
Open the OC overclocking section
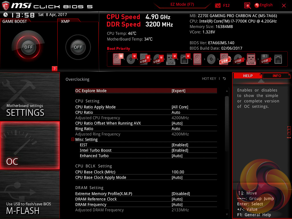coord(30,146)
